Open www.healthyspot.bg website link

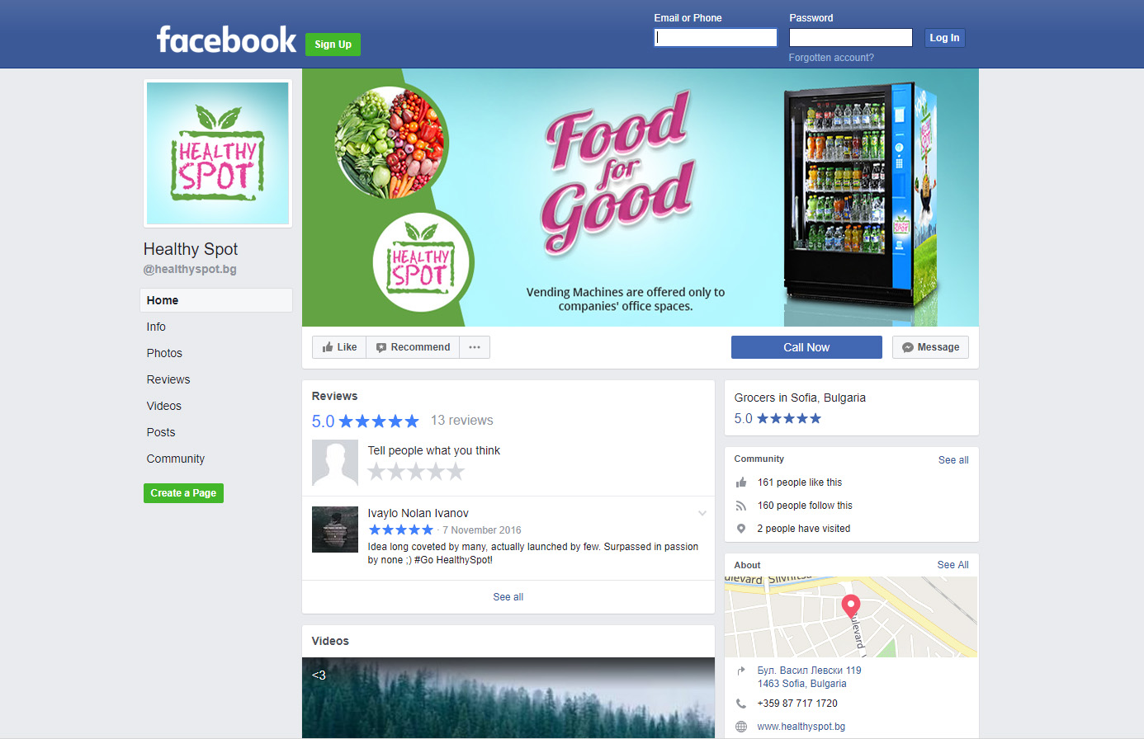[801, 727]
